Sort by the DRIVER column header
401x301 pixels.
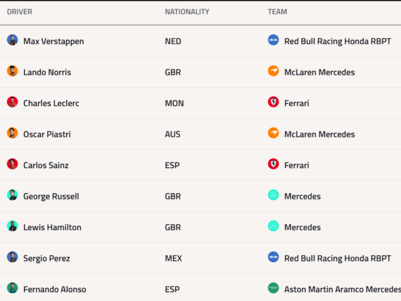click(19, 12)
